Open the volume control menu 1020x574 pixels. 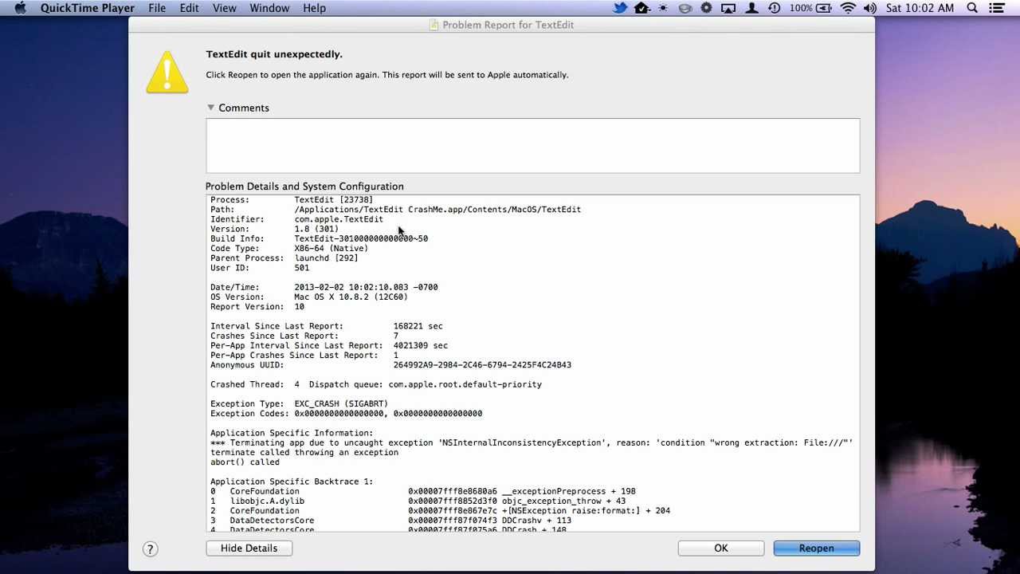pyautogui.click(x=869, y=8)
